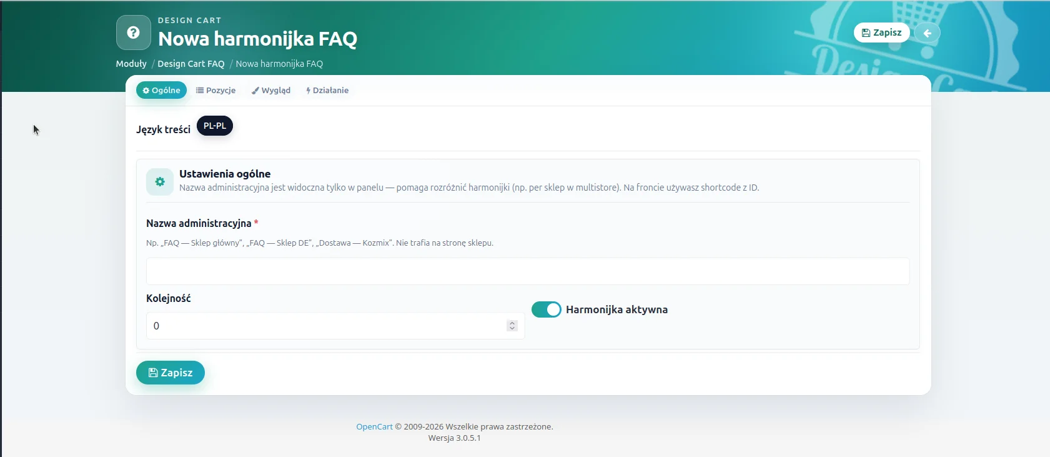Focus the Nazwa administracyjna text field
Image resolution: width=1050 pixels, height=457 pixels.
point(528,271)
